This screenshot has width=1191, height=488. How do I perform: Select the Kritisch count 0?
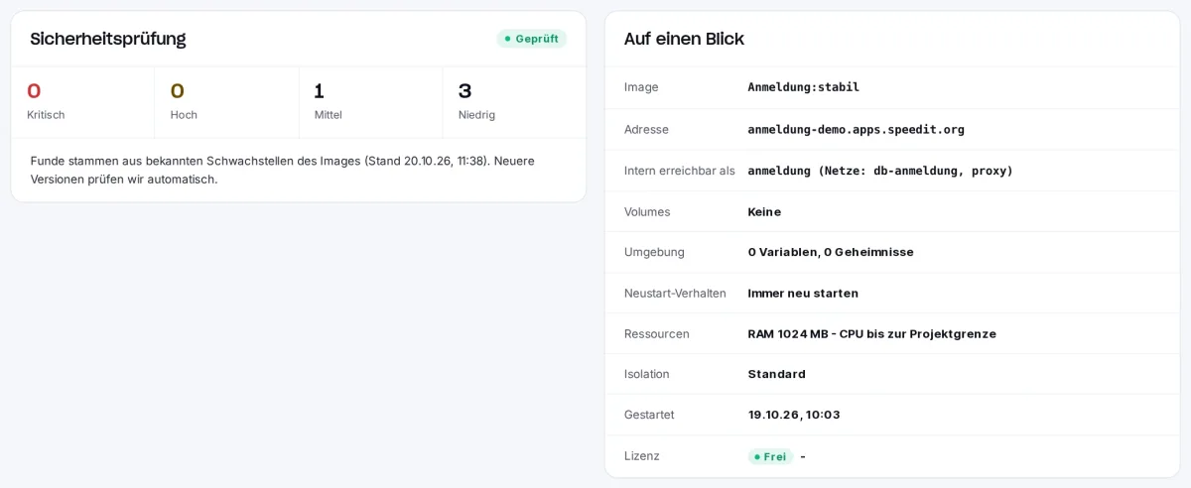pos(34,91)
